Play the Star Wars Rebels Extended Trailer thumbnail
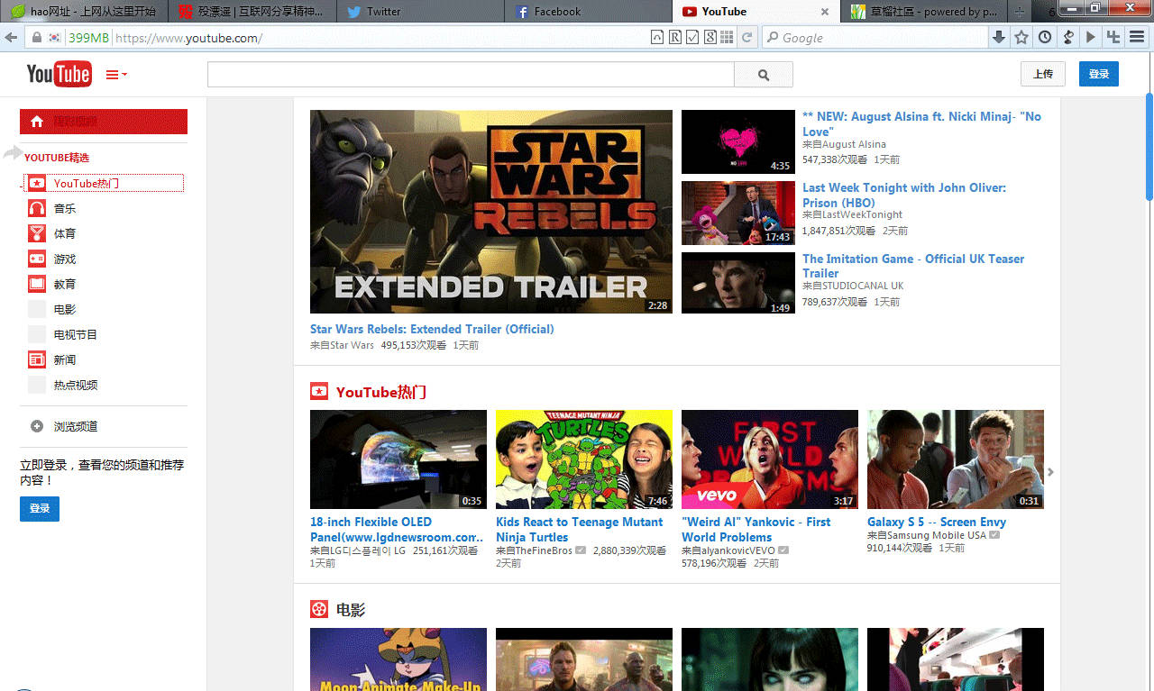The width and height of the screenshot is (1154, 691). point(491,212)
